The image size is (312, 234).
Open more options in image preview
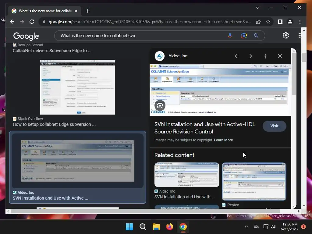[x=265, y=56]
